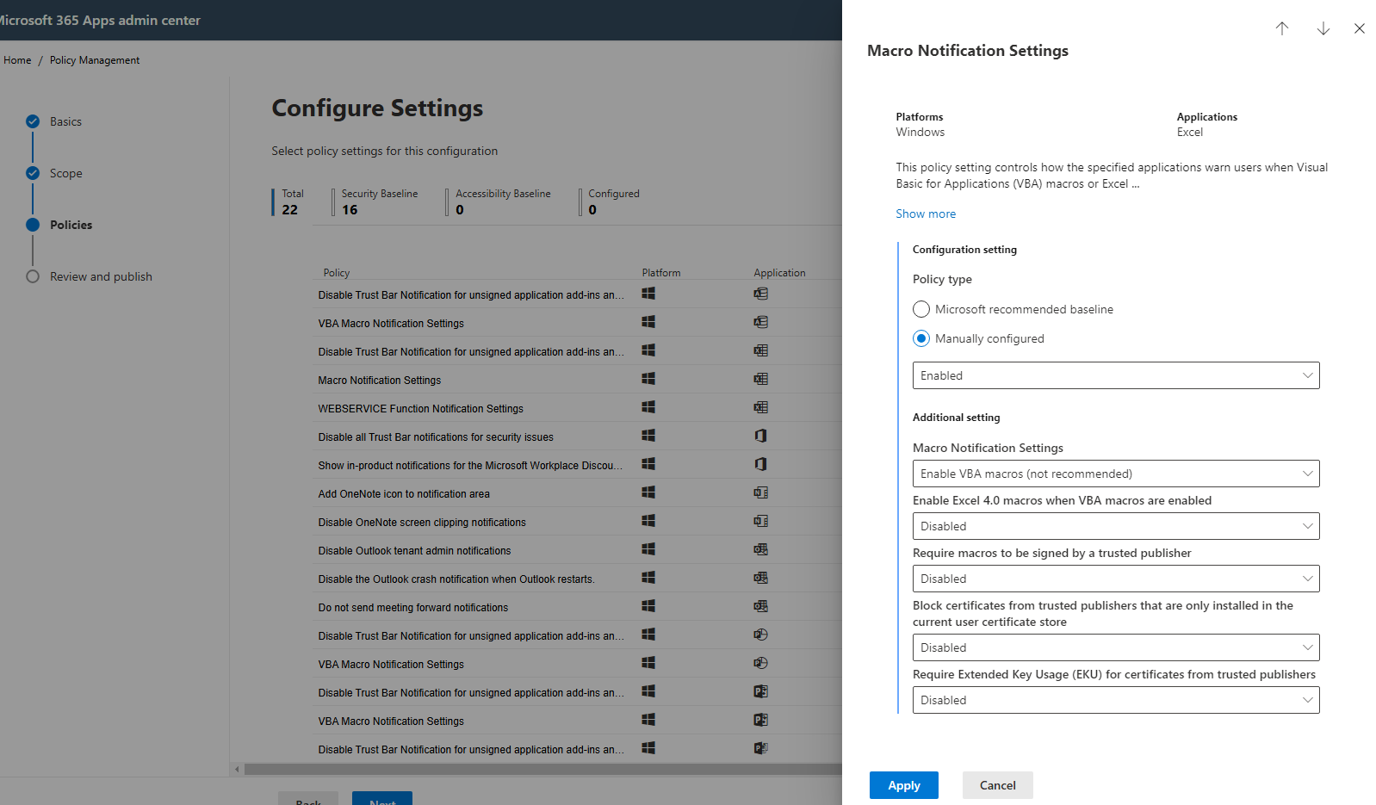Open Disable the Outlook crash notification policy
1376x805 pixels.
click(456, 579)
